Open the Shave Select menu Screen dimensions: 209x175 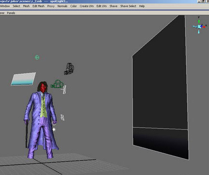tap(128, 6)
